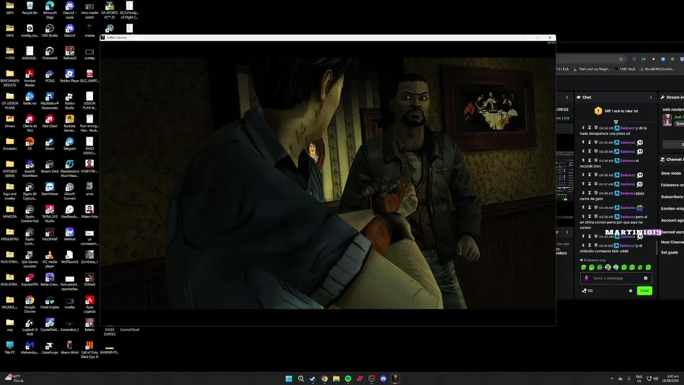Image resolution: width=684 pixels, height=385 pixels.
Task: Switch to Discord from the taskbar
Action: pyautogui.click(x=383, y=379)
